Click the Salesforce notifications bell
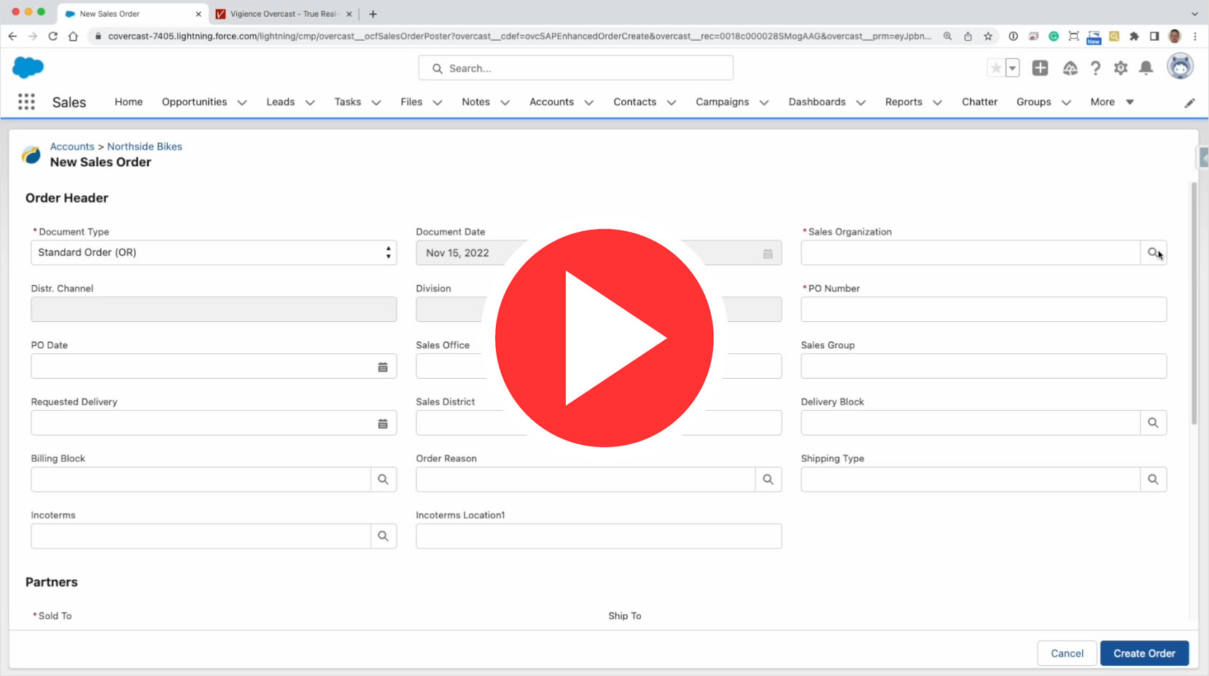Screen dimensions: 1209x676 [x=1146, y=68]
